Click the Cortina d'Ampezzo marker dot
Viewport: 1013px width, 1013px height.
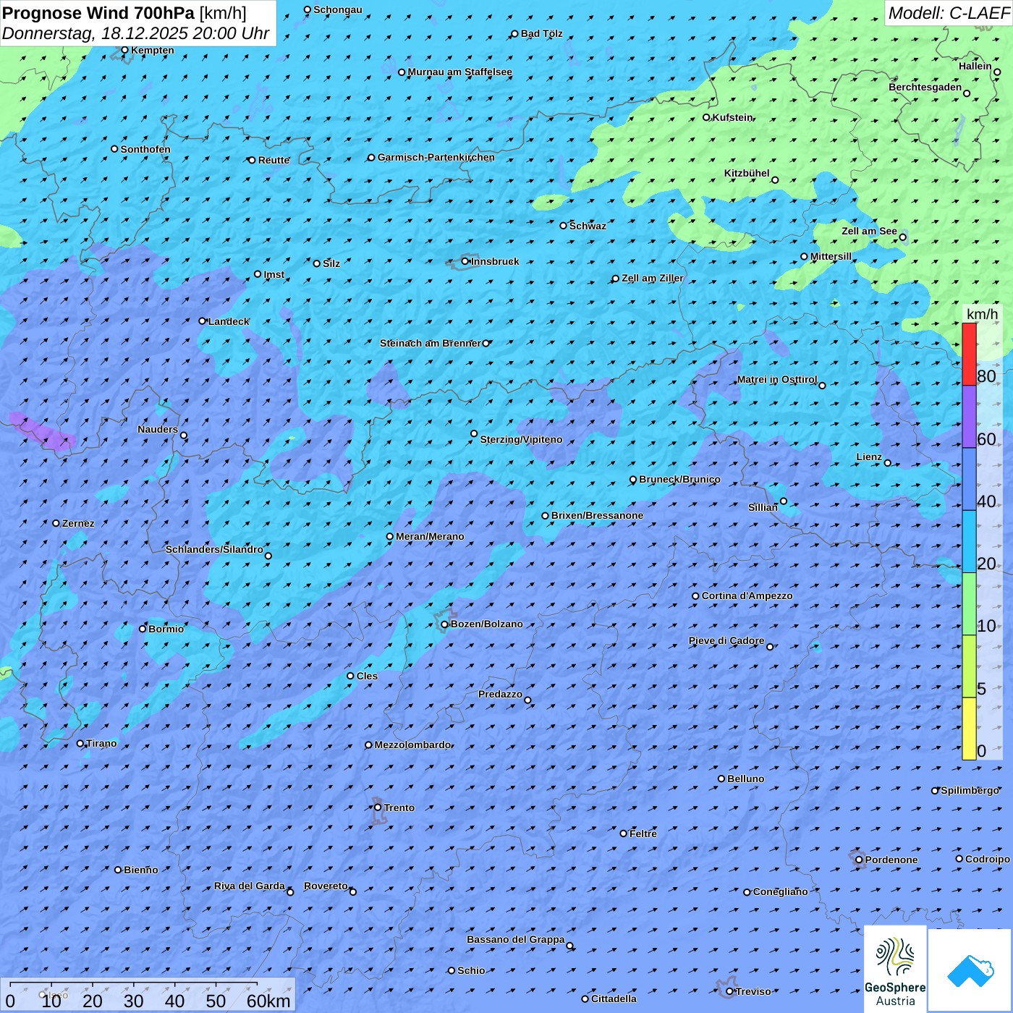[x=695, y=596]
